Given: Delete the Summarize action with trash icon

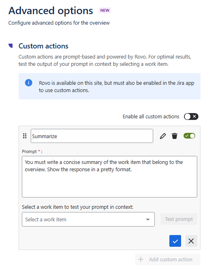Looking at the screenshot, I should tap(174, 136).
